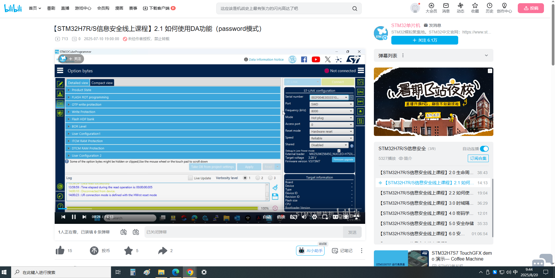
Task: Play playlist item 5.0 安全存储
Action: [x=433, y=224]
